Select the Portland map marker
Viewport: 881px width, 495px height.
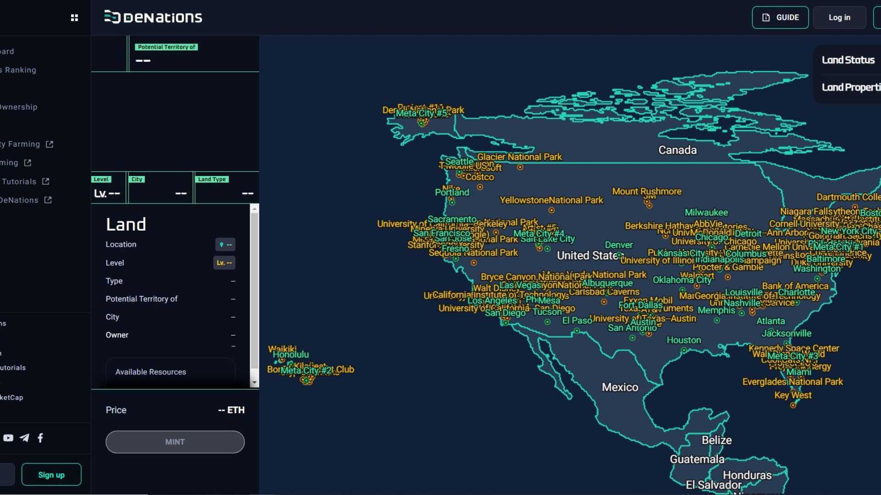[x=452, y=202]
